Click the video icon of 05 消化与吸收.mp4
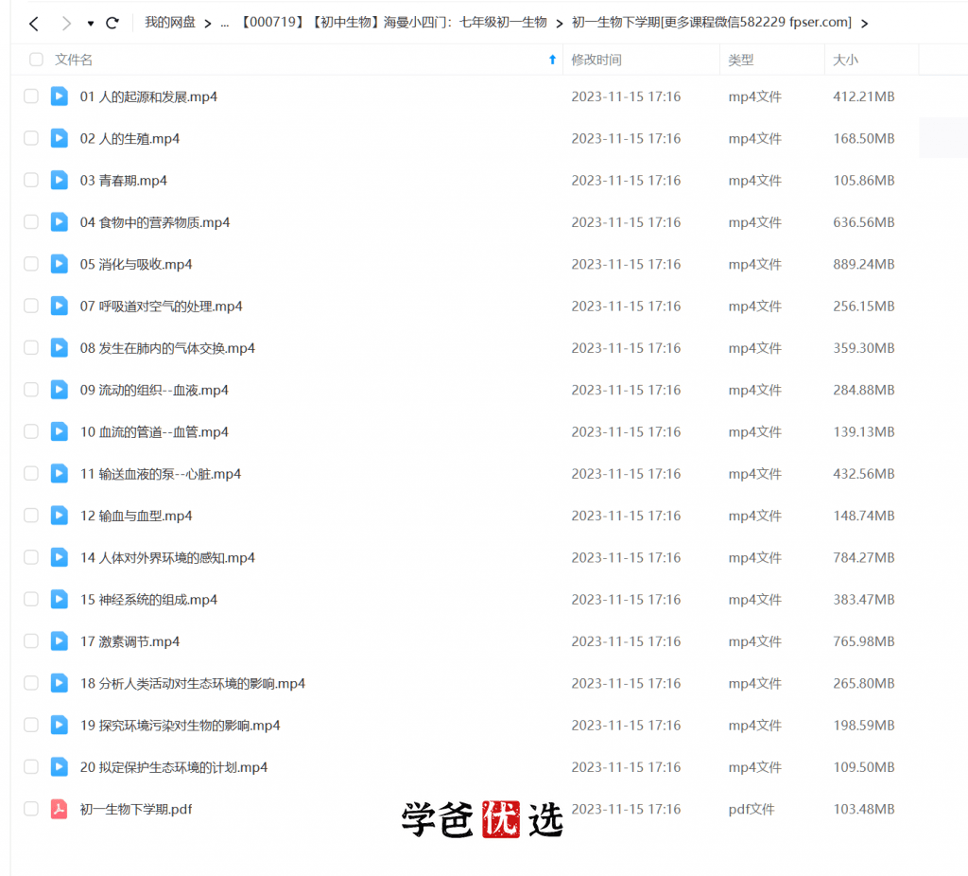 coord(60,264)
